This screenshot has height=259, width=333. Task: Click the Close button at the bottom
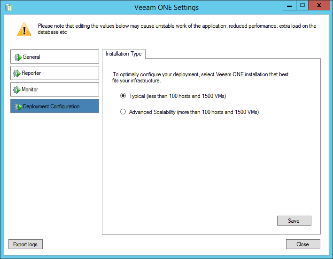303,244
